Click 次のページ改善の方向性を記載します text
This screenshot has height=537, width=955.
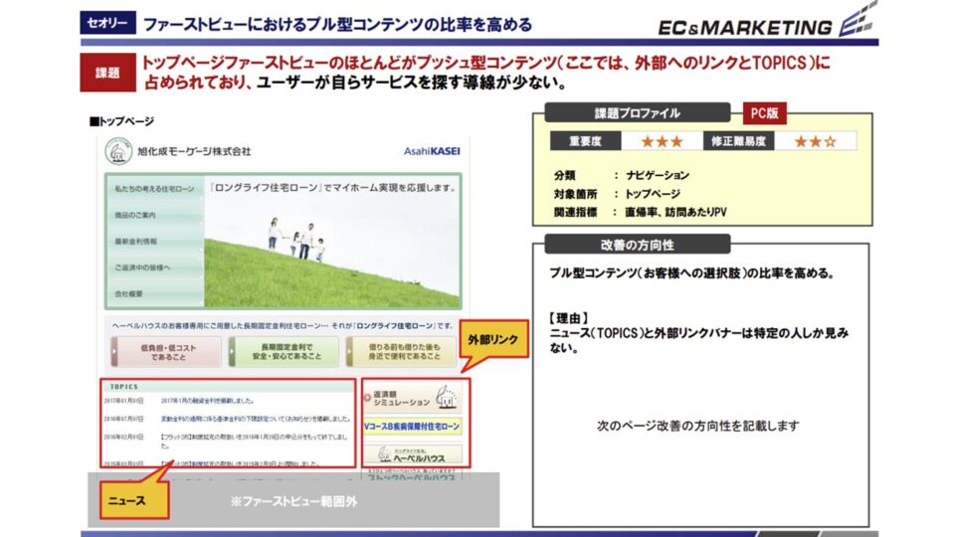698,426
